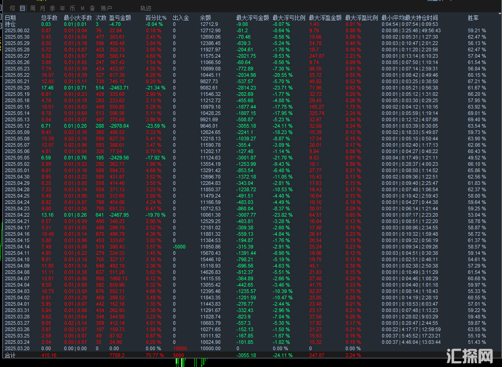The image size is (502, 367).
Task: Click the 0:00:22 | 4:17:17 | 12:59:59 holding time
Action: click(411, 329)
